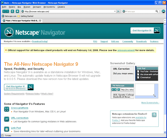Click the vertical scrollbar thumb
The image size is (167, 138).
[165, 70]
